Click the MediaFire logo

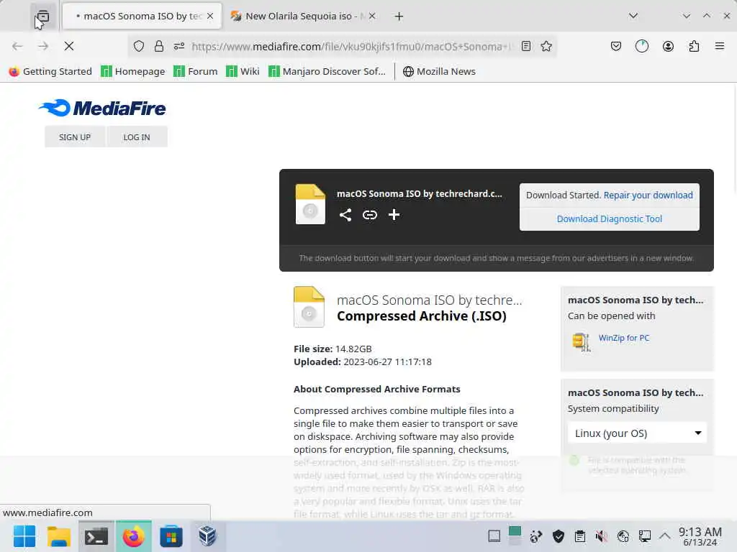point(102,108)
